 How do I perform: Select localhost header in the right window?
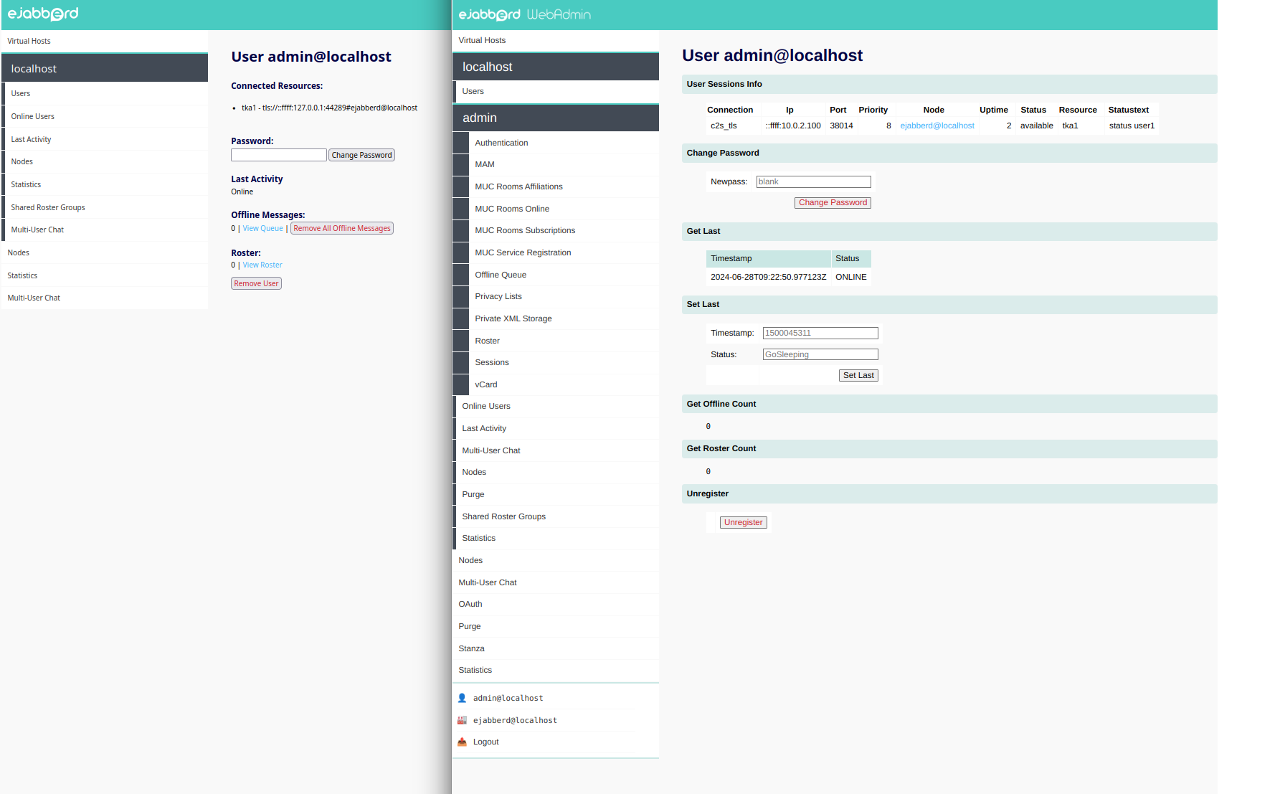[556, 67]
